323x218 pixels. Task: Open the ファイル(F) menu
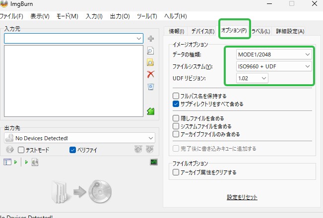(x=11, y=16)
